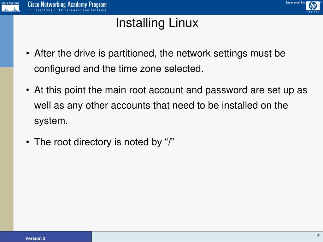Click the word "system."
This screenshot has height=242, width=323.
[51, 121]
